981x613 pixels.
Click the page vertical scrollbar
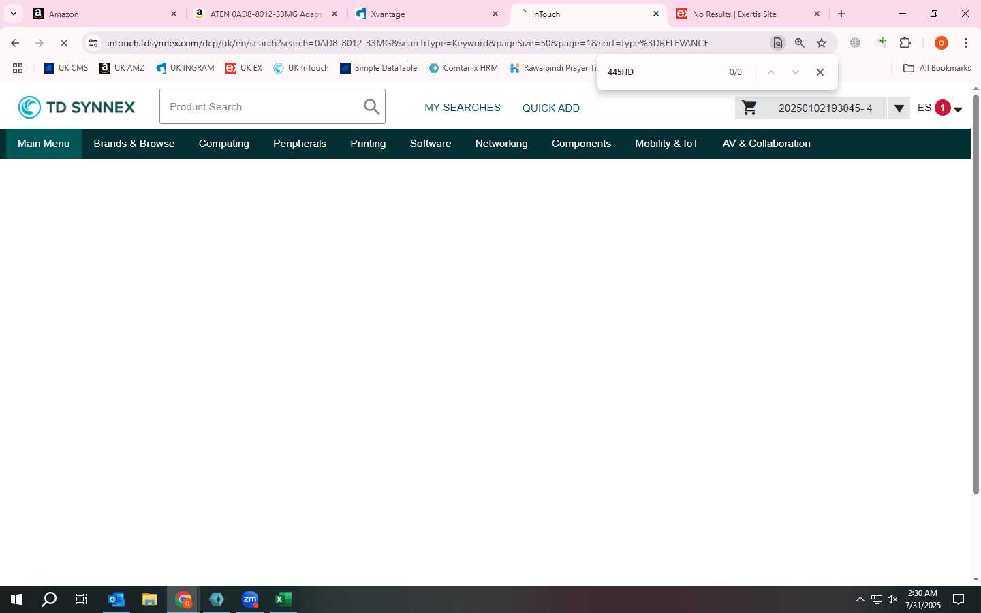[x=976, y=294]
